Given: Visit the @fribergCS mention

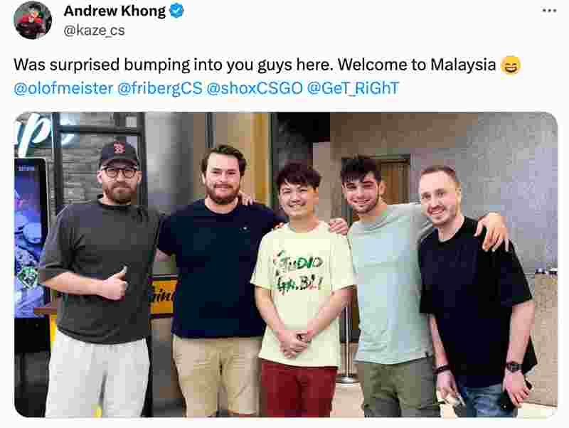Looking at the screenshot, I should [160, 87].
